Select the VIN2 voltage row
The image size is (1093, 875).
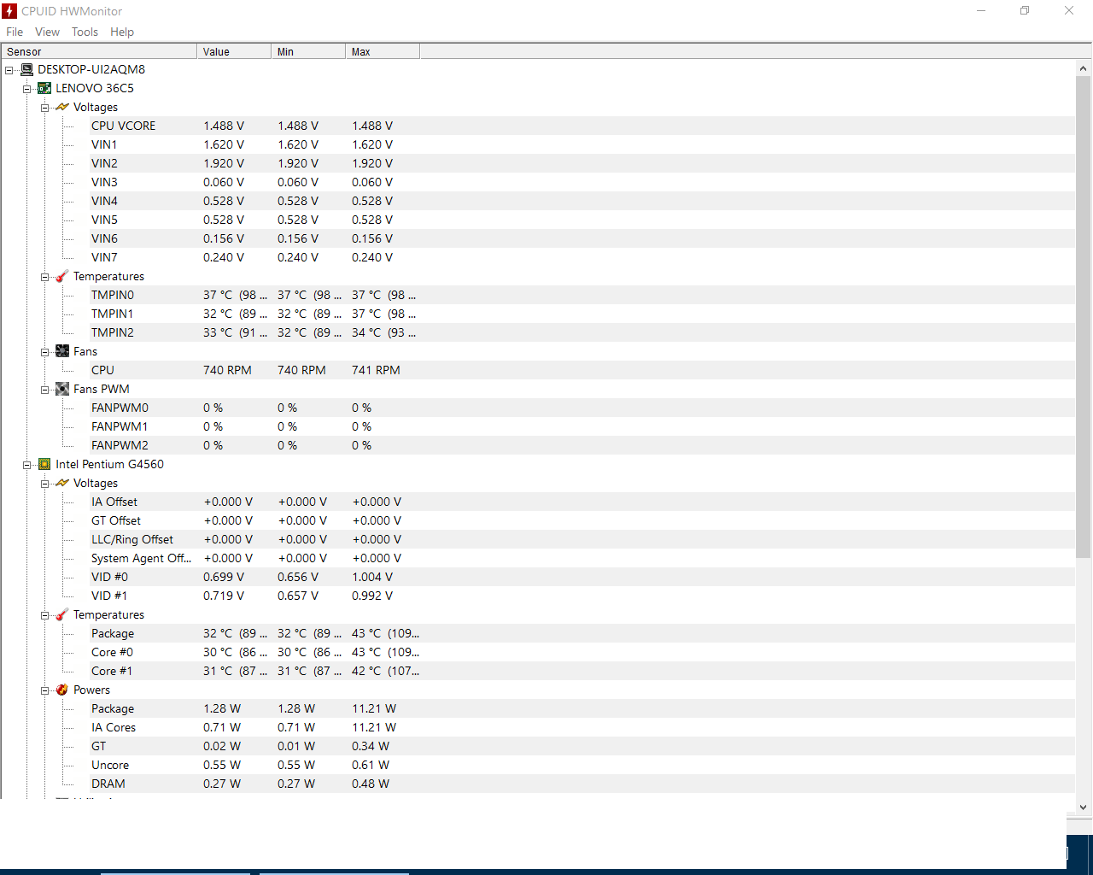(x=581, y=163)
